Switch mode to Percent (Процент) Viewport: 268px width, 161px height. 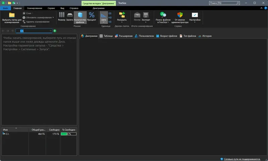pos(91,17)
